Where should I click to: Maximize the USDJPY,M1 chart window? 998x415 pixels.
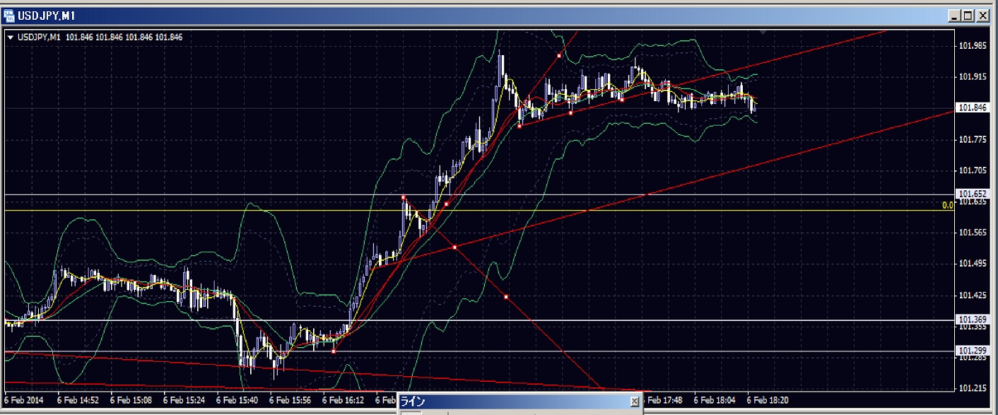(968, 15)
